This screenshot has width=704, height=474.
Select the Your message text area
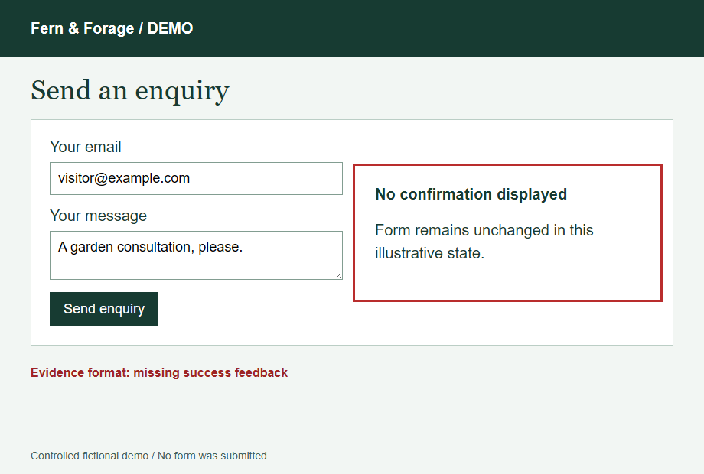point(196,255)
